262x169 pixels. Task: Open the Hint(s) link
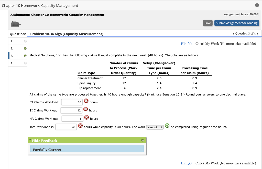point(186,43)
